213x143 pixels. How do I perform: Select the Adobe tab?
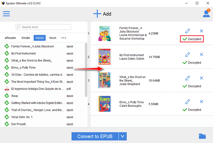[39, 38]
